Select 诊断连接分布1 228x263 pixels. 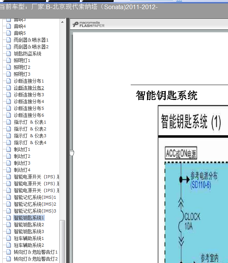[29, 81]
